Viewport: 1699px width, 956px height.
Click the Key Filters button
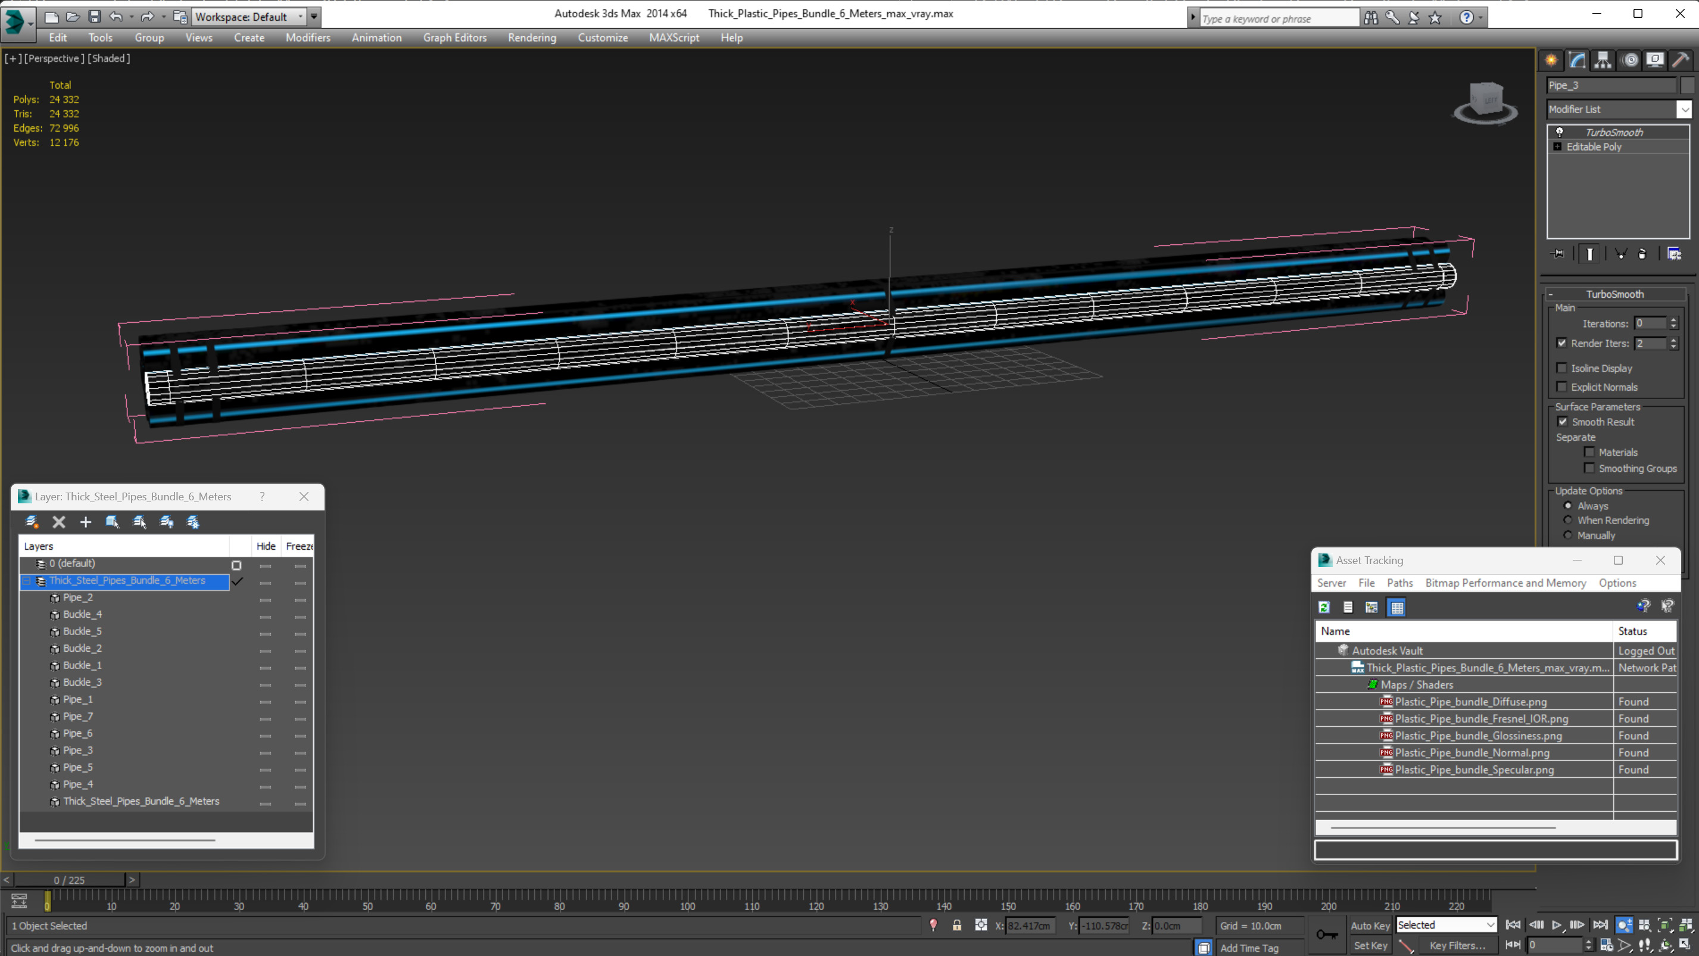[1457, 945]
